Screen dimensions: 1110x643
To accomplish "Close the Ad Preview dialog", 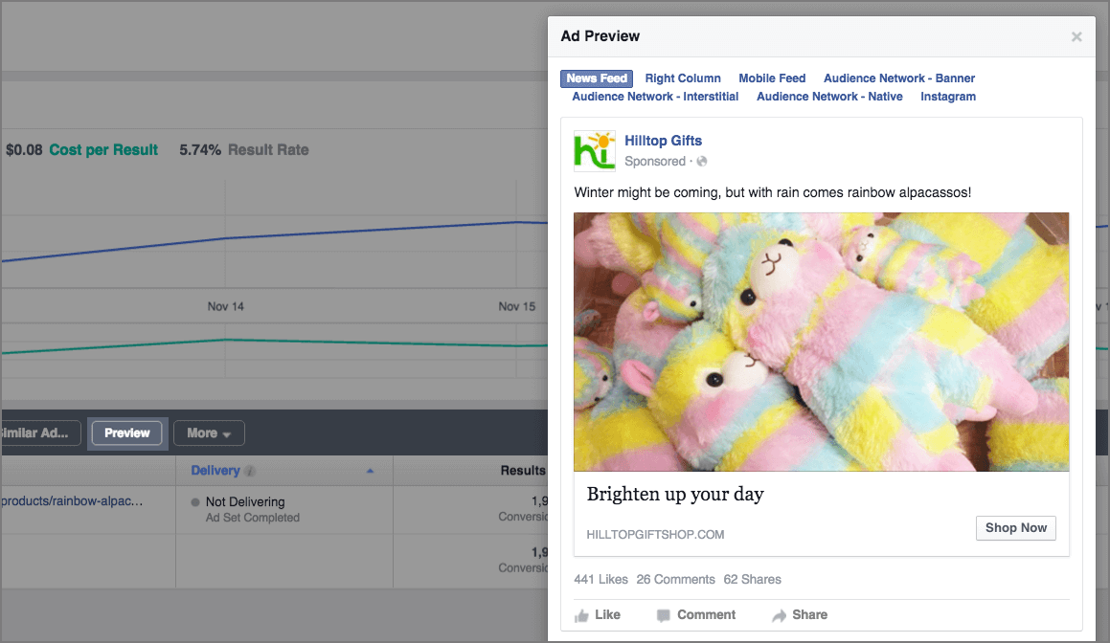I will (1076, 37).
